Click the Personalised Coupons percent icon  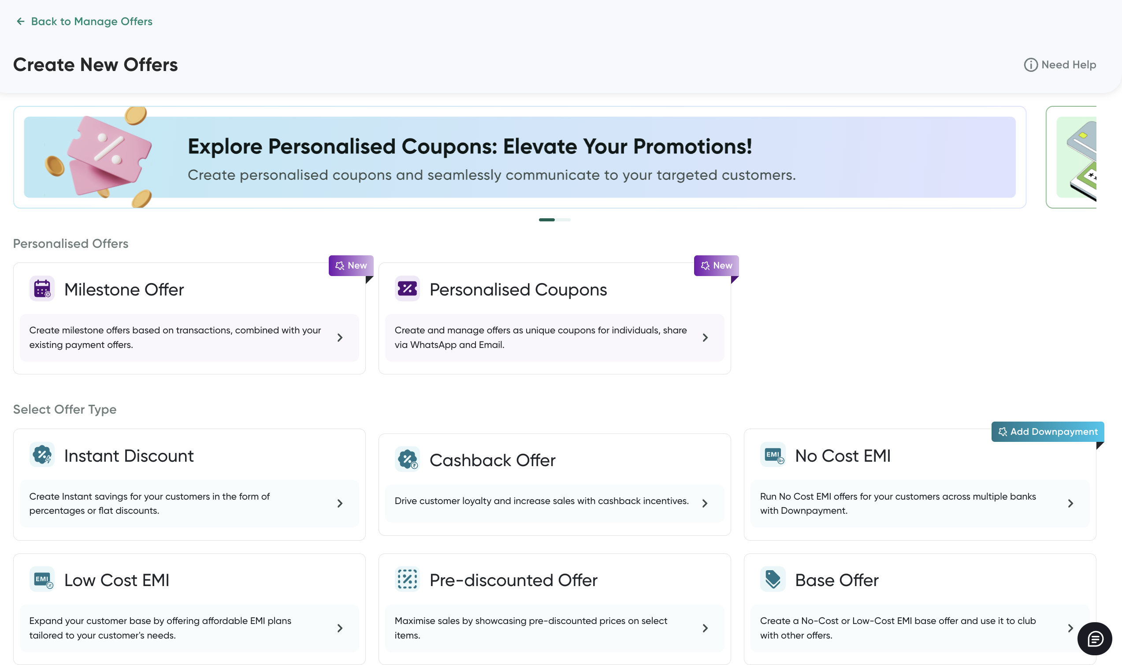[x=408, y=288]
